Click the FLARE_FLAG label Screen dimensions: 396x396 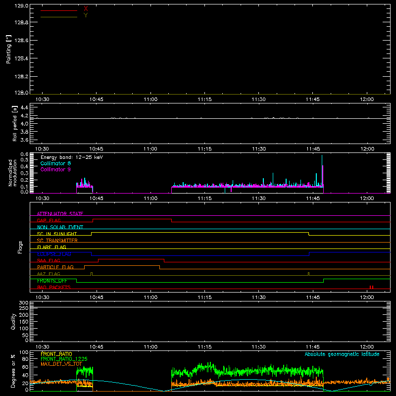pyautogui.click(x=51, y=247)
